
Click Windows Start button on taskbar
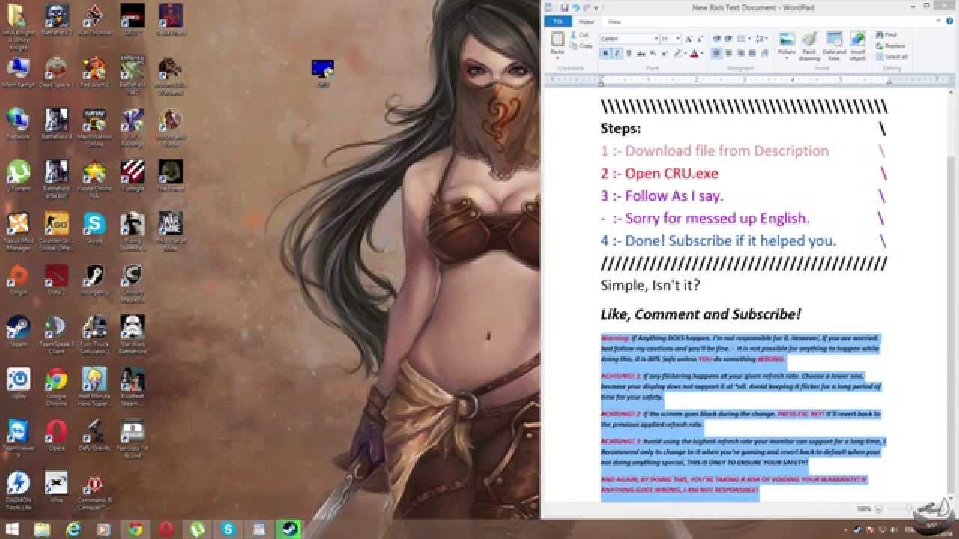13,529
